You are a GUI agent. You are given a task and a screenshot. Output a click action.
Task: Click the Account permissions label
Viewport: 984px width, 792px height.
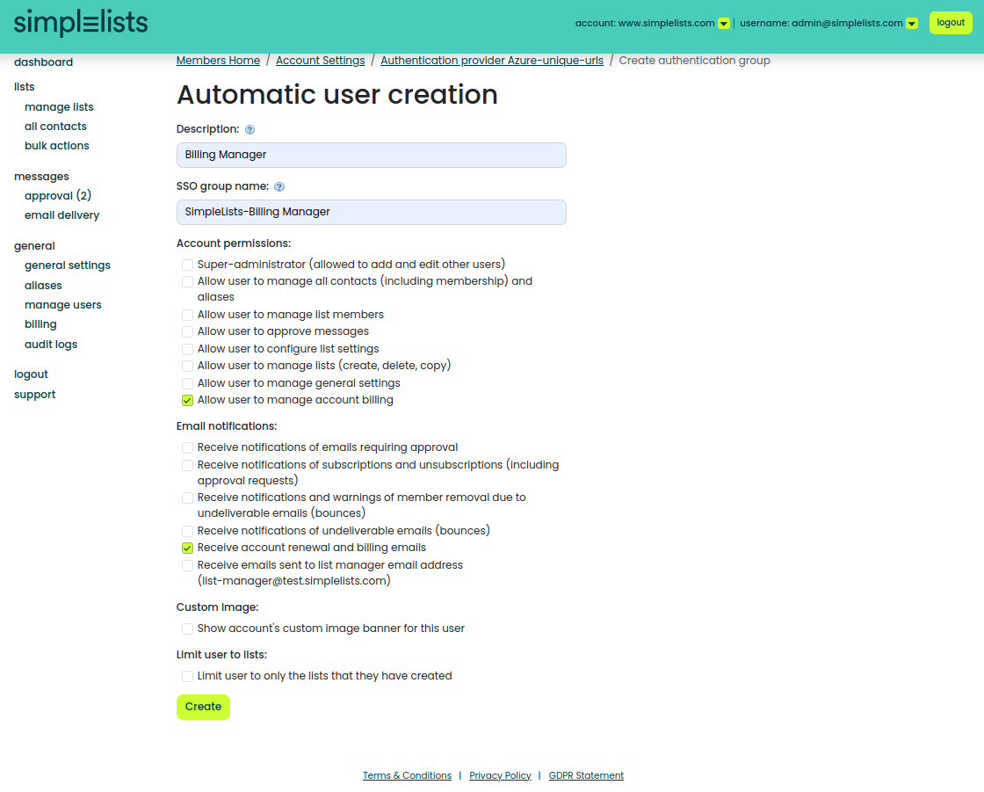point(234,243)
